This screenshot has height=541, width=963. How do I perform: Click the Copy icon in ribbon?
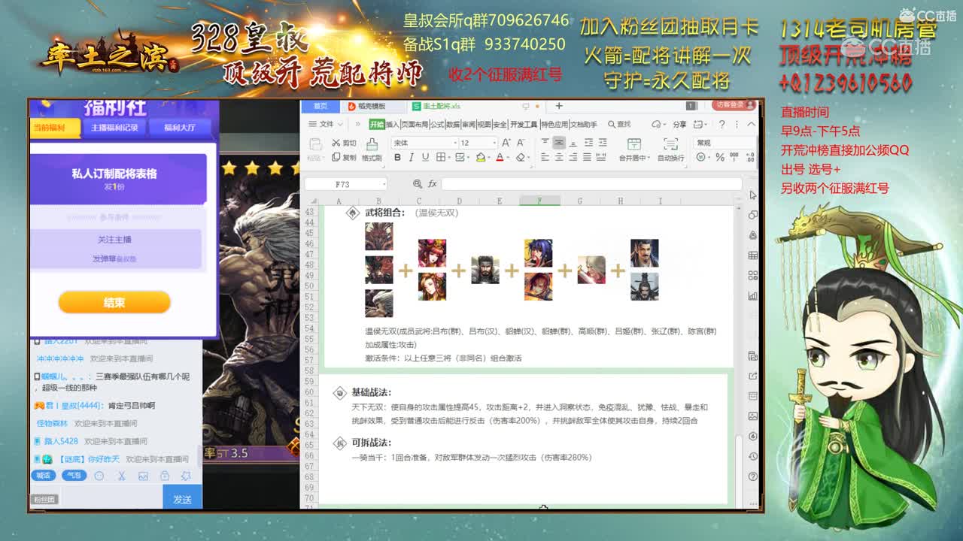tap(336, 158)
